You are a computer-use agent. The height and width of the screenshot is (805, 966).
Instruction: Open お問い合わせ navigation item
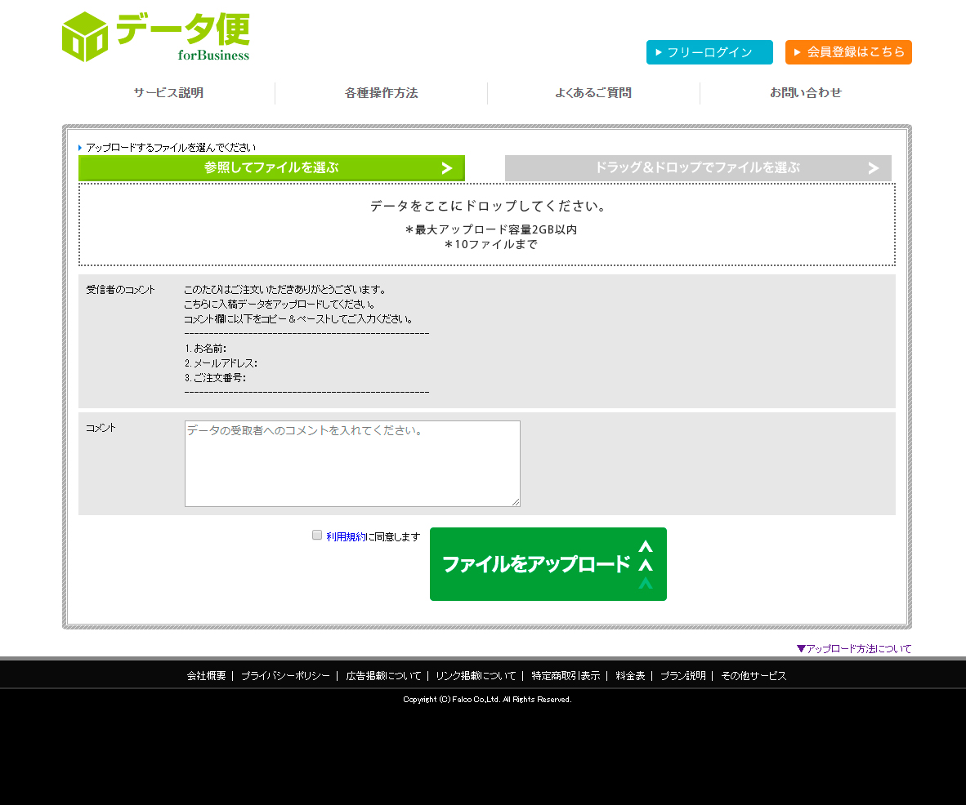(806, 93)
